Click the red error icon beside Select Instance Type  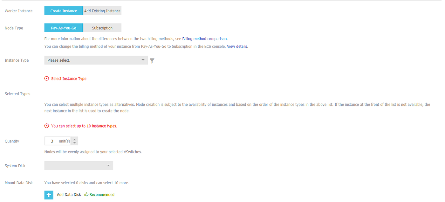tap(47, 79)
